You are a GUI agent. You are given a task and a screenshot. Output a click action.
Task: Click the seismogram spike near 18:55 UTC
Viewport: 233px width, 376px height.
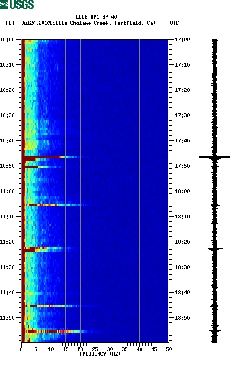point(214,331)
